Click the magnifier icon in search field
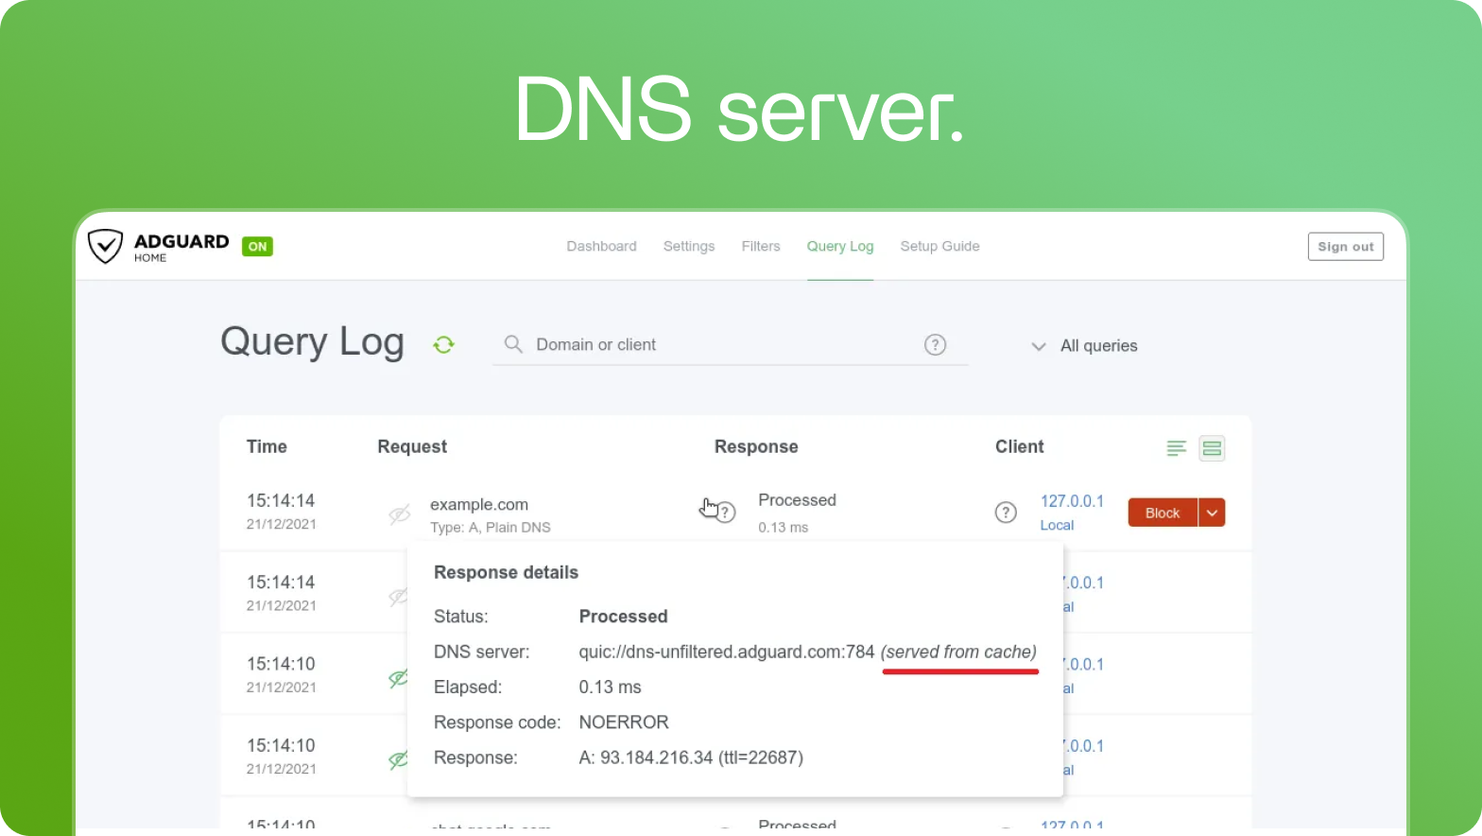The height and width of the screenshot is (836, 1482). pos(513,344)
